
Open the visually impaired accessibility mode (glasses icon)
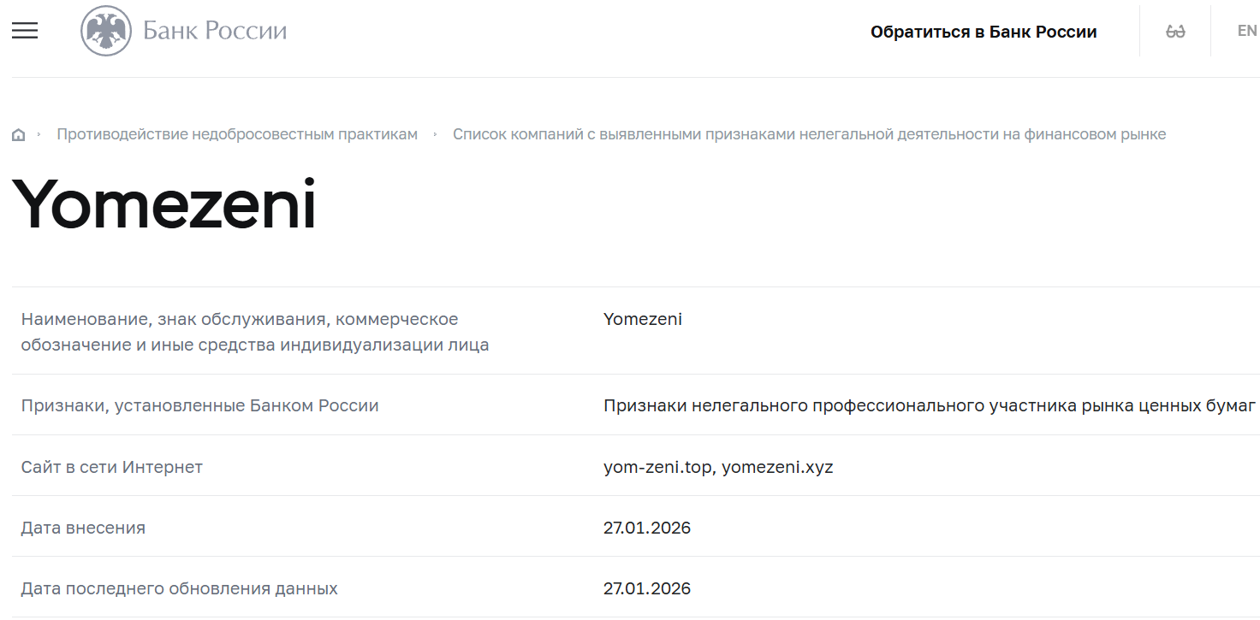(1174, 30)
